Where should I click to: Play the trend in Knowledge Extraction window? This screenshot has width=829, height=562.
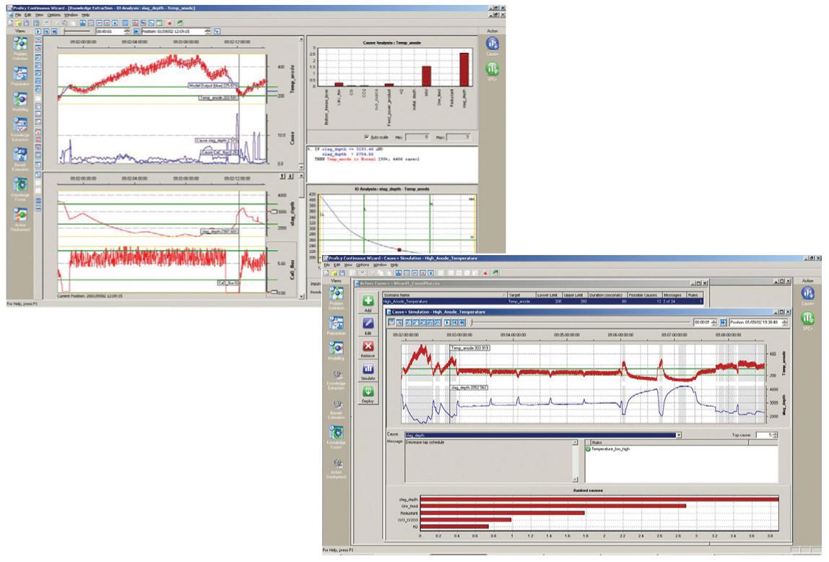pyautogui.click(x=38, y=32)
